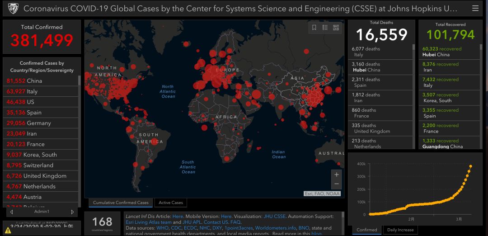
Task: Click the 6,077 deaths Italy row
Action: [380, 52]
